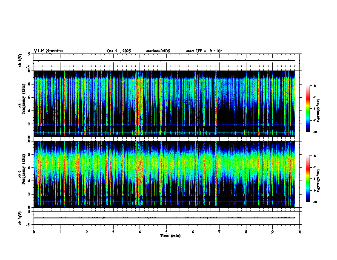
Task: Click the "4" kHz tick of ch.2 frequency axis
Action: [30, 181]
